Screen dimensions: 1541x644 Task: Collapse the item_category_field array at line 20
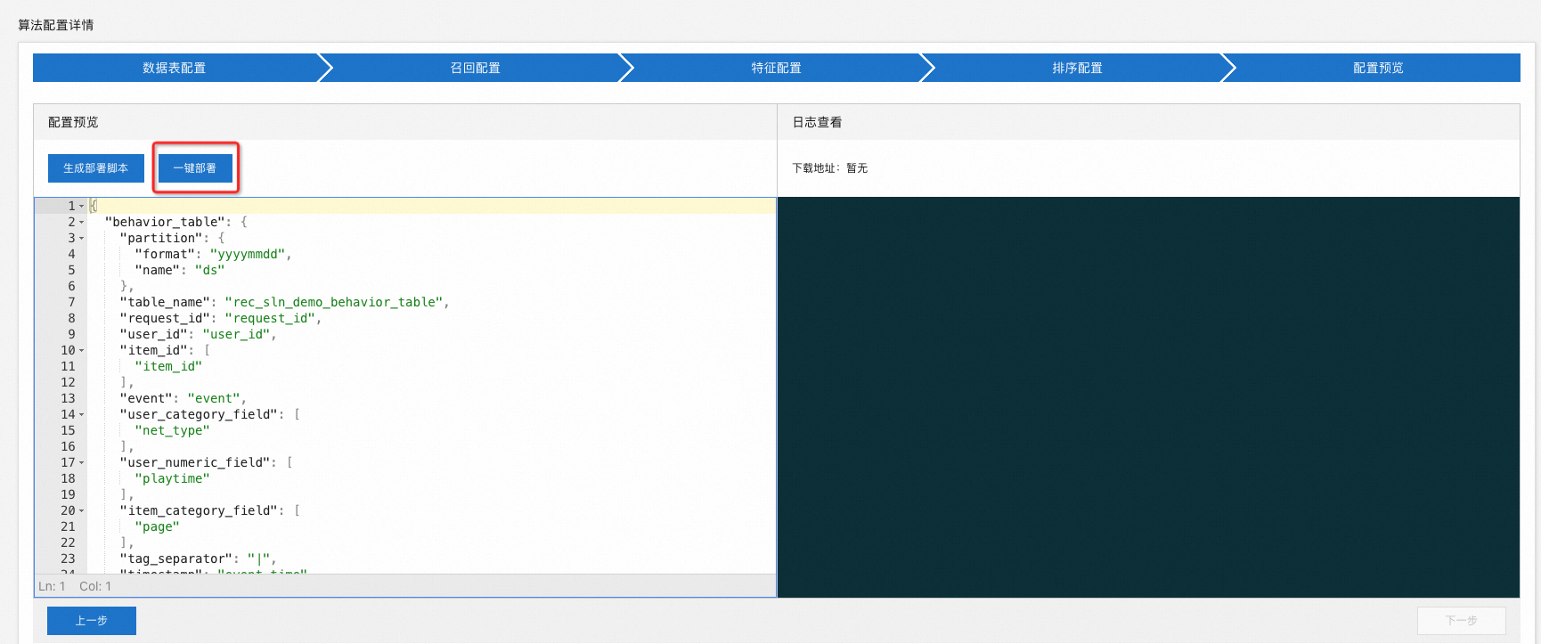coord(82,510)
